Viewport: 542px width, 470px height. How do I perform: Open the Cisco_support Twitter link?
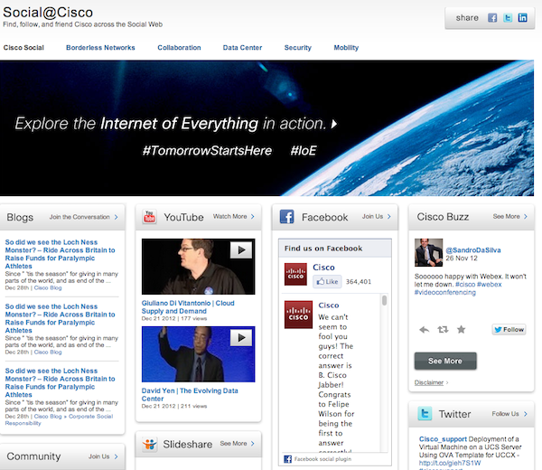[x=443, y=439]
